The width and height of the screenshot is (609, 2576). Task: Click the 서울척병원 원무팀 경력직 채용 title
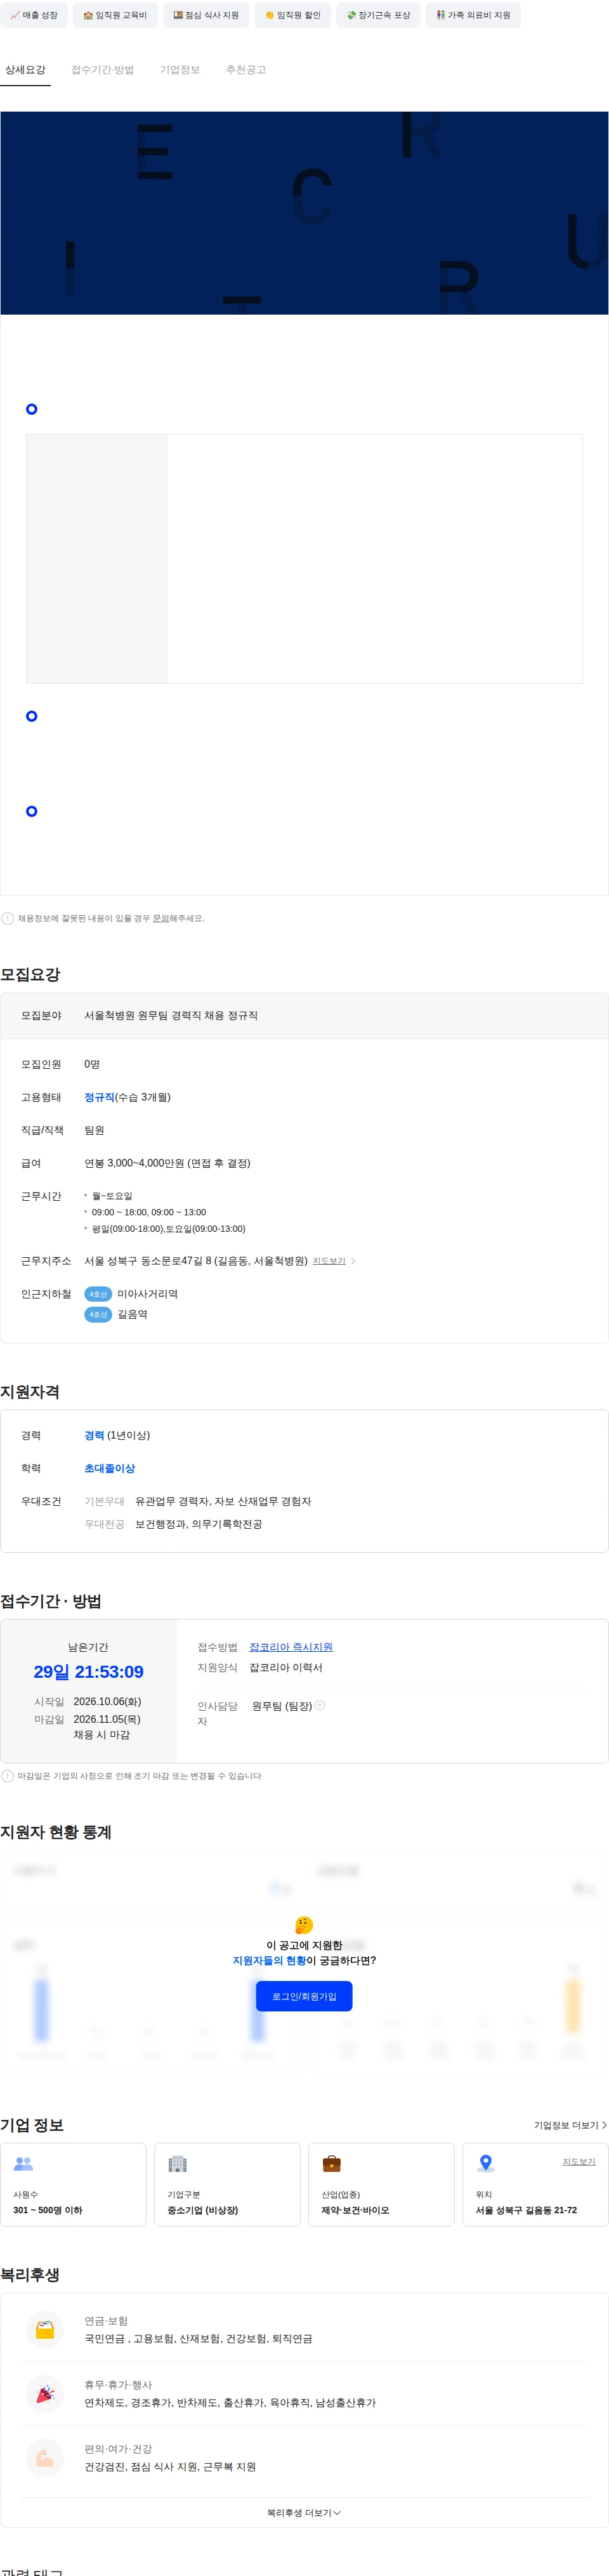click(171, 1015)
